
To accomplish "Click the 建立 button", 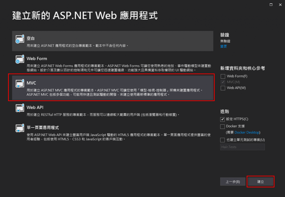I will pos(261,181).
